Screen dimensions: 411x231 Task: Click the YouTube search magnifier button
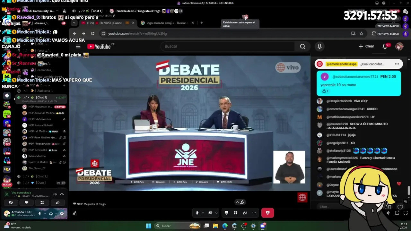(x=302, y=47)
